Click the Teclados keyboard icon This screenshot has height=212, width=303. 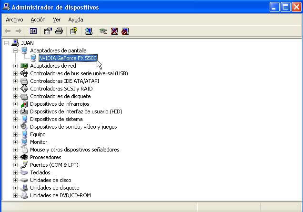[24, 172]
